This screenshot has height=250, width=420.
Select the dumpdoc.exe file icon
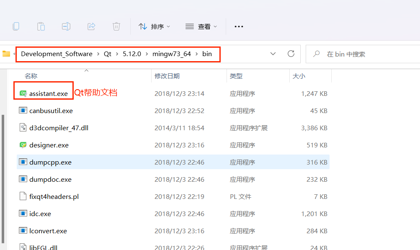click(x=23, y=179)
